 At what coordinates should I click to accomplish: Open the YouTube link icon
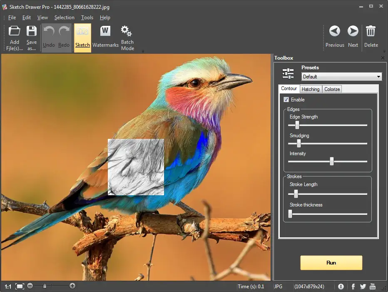tap(373, 286)
